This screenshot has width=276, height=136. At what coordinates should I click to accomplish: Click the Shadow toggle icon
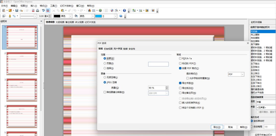pyautogui.click(x=121, y=16)
